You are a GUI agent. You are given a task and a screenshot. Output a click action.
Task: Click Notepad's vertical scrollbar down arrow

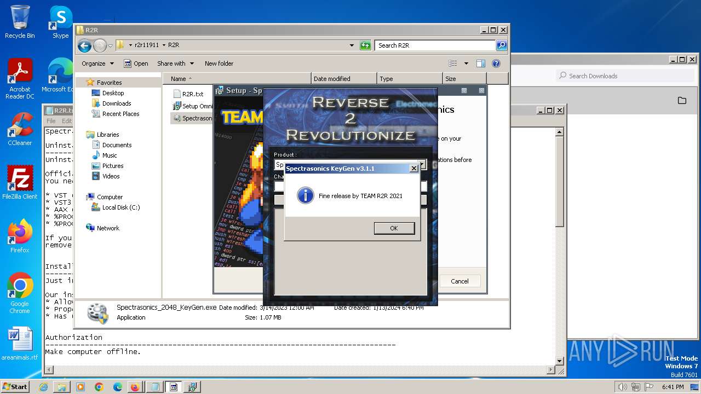coord(559,361)
